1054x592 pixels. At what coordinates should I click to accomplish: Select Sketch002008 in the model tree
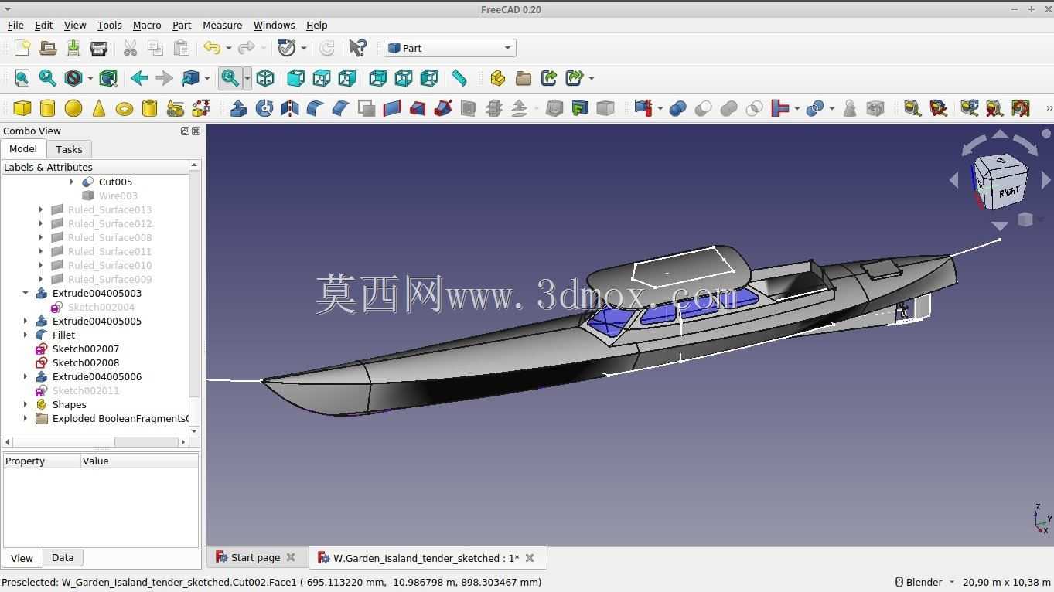pos(86,362)
